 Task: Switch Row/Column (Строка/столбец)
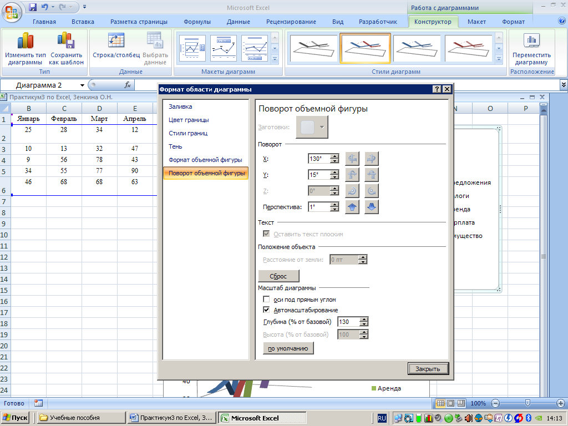[x=116, y=45]
